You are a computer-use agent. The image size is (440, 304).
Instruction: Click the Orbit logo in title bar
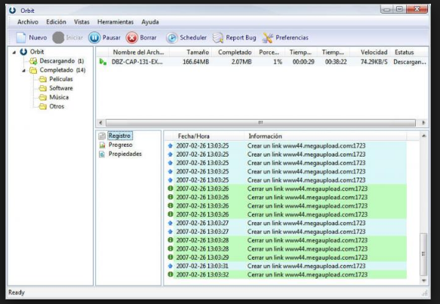coord(12,11)
